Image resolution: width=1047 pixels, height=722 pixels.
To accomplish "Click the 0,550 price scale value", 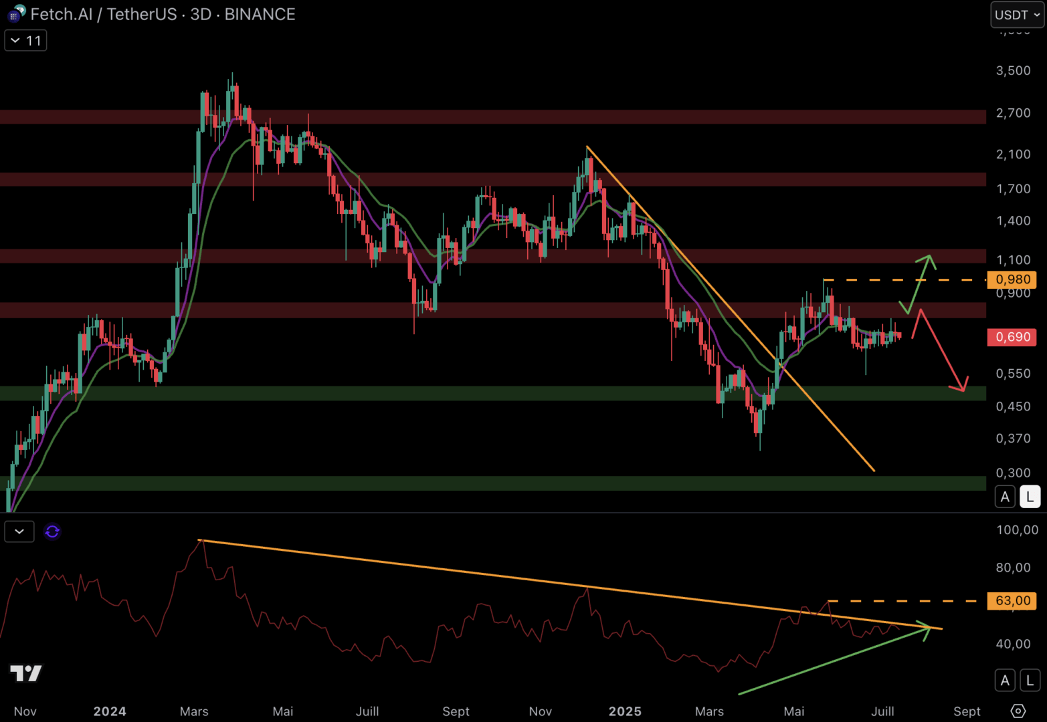I will click(1013, 374).
